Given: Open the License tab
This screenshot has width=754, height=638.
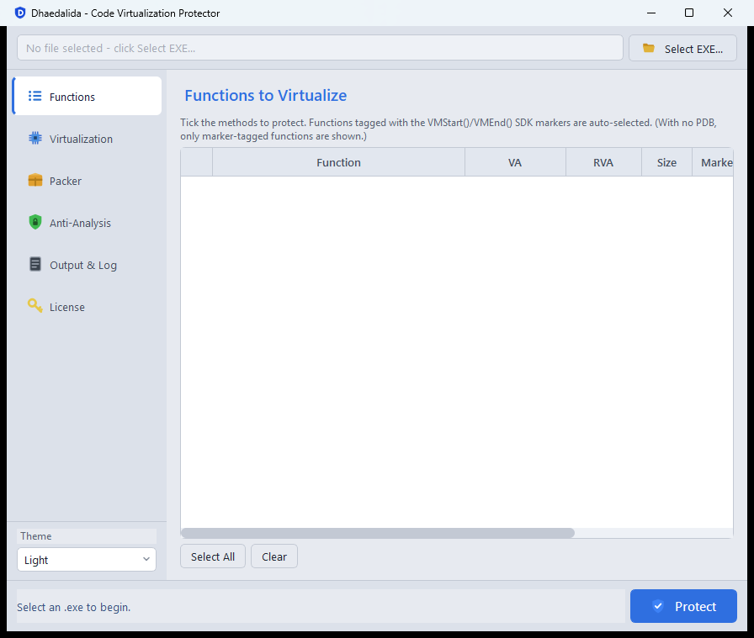Looking at the screenshot, I should pyautogui.click(x=87, y=307).
